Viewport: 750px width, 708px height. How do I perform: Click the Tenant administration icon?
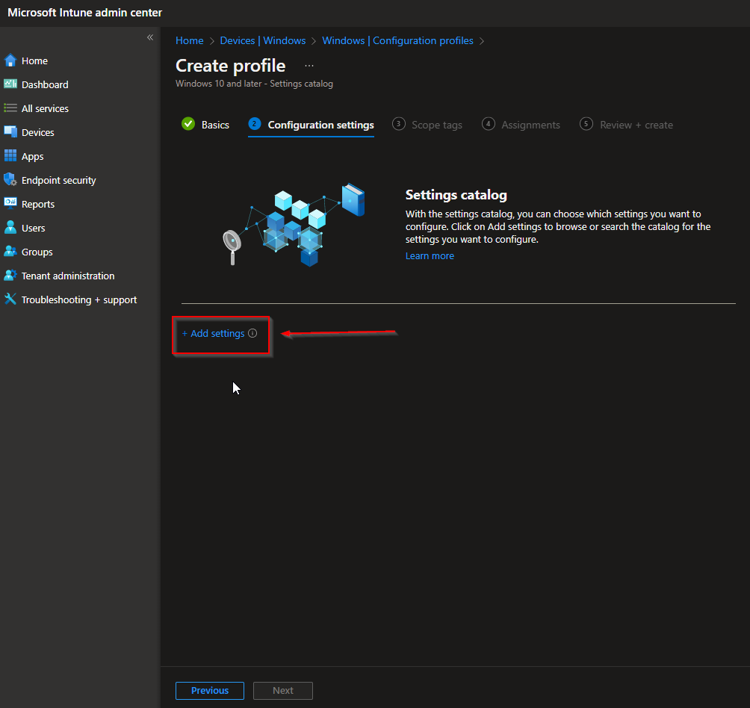(x=10, y=276)
